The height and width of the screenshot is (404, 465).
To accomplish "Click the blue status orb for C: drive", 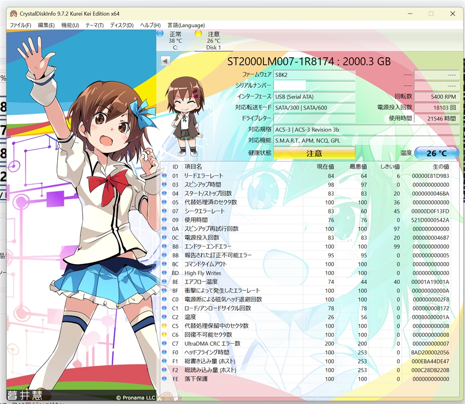I will point(160,34).
